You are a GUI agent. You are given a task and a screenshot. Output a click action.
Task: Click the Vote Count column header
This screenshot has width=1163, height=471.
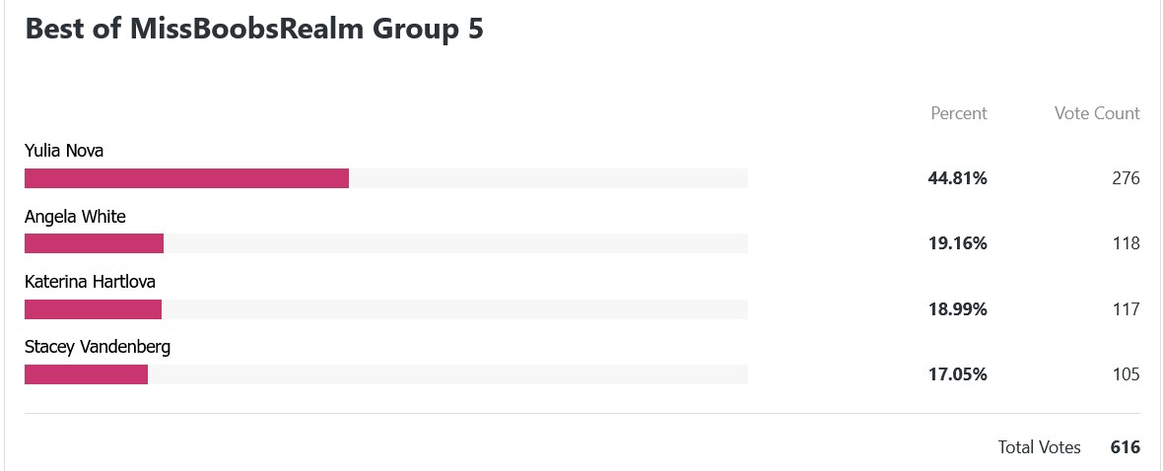click(x=1097, y=112)
